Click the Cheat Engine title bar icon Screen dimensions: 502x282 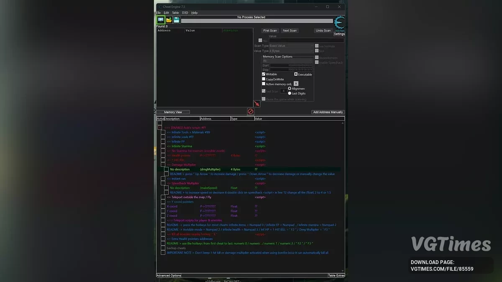coord(160,7)
